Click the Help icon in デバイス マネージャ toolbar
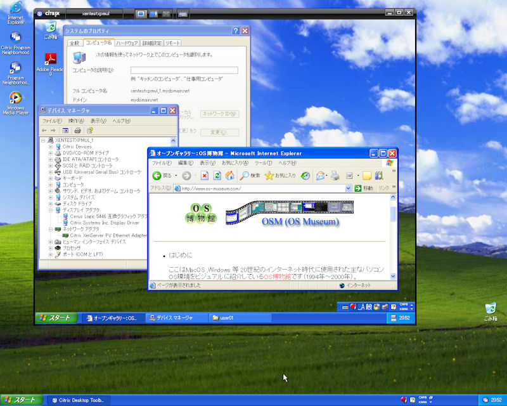 click(x=89, y=131)
